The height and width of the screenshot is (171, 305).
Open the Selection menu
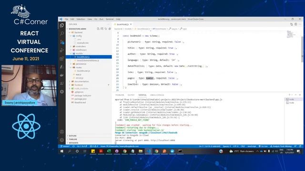(x=81, y=19)
